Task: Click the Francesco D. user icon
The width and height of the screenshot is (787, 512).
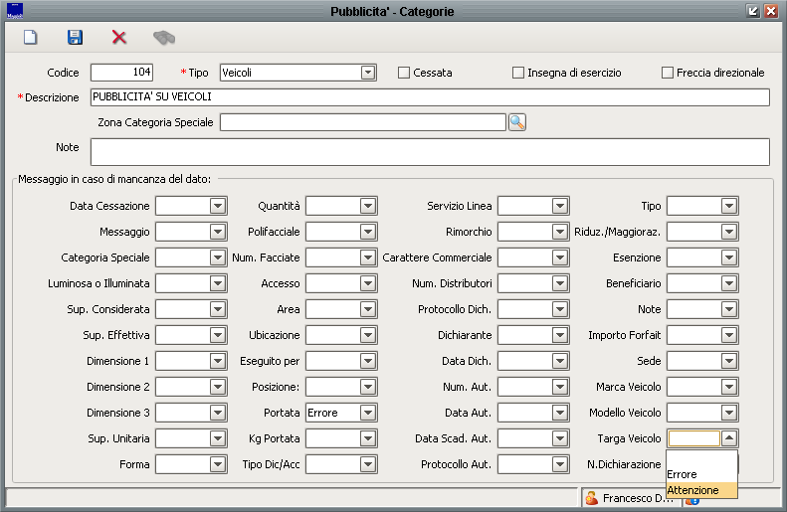Action: tap(591, 497)
